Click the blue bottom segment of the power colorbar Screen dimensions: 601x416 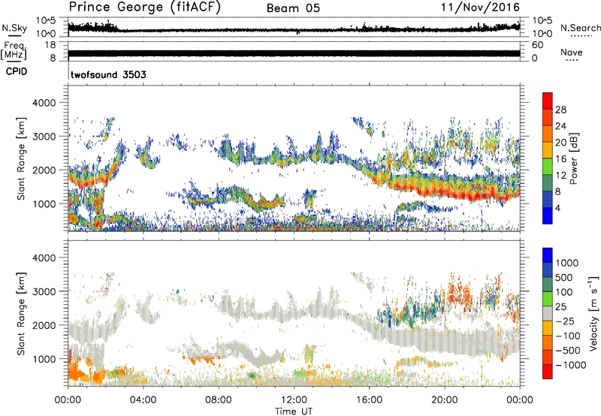point(548,216)
